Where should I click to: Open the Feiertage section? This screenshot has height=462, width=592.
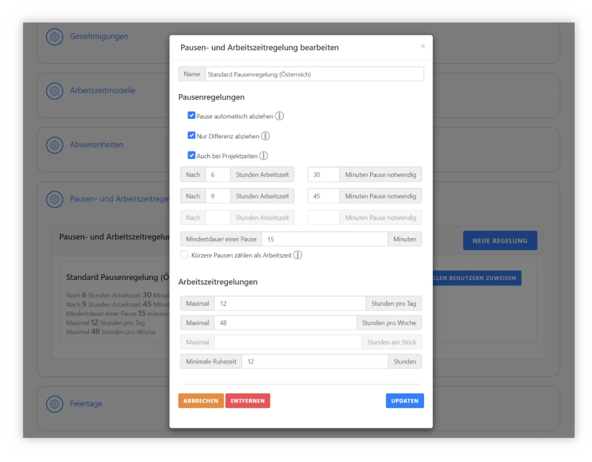click(86, 404)
